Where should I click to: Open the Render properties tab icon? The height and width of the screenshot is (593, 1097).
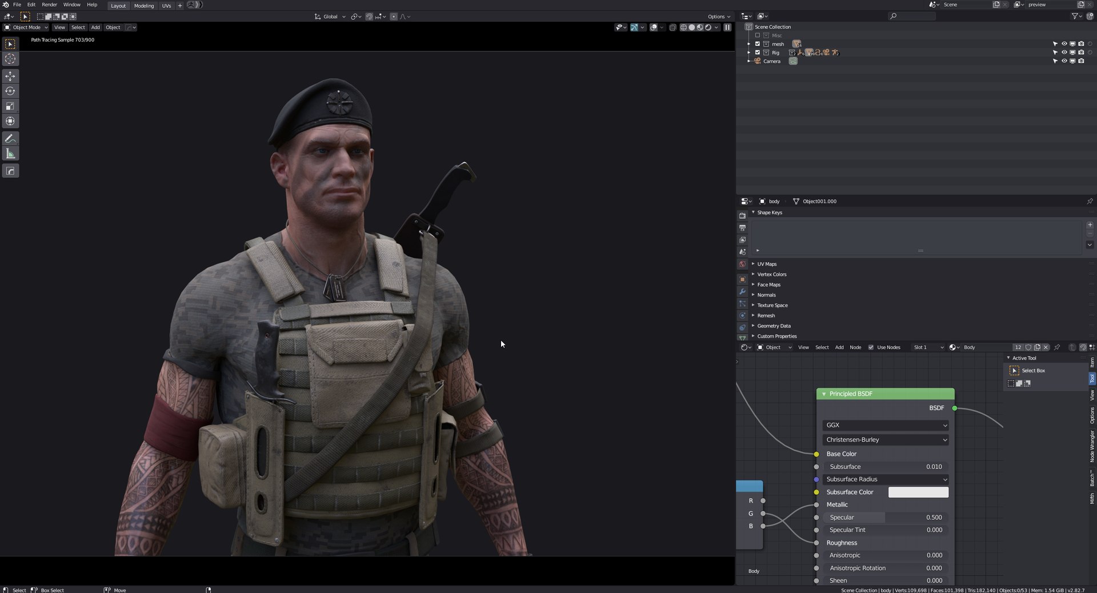tap(742, 216)
